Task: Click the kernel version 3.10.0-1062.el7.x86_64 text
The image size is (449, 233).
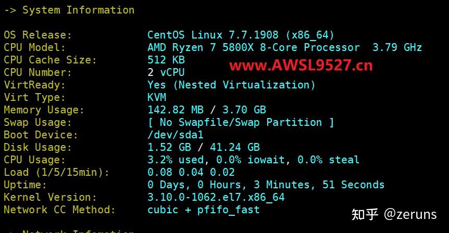Action: click(x=216, y=197)
